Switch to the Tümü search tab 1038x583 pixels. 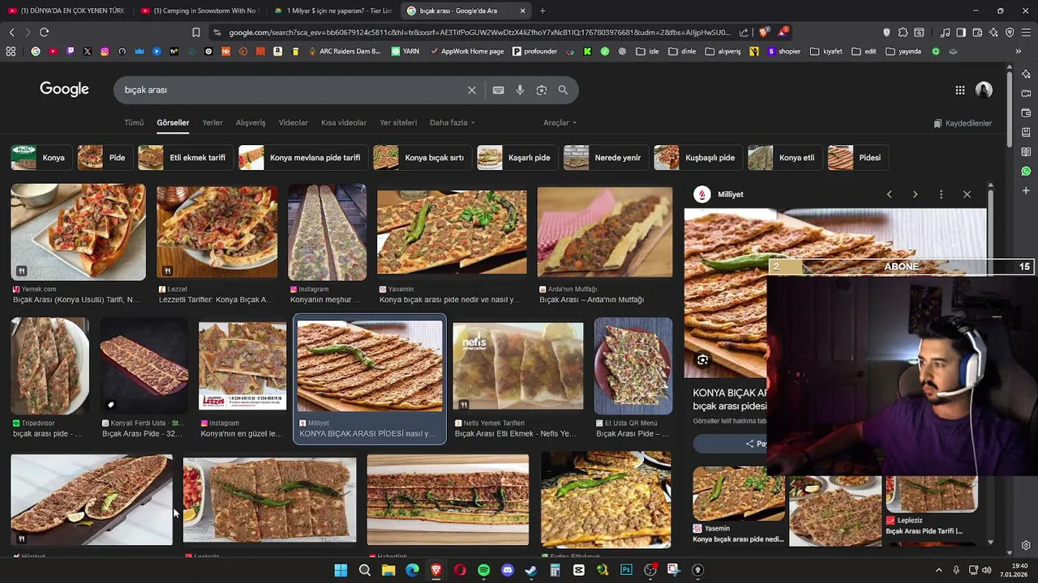[134, 123]
